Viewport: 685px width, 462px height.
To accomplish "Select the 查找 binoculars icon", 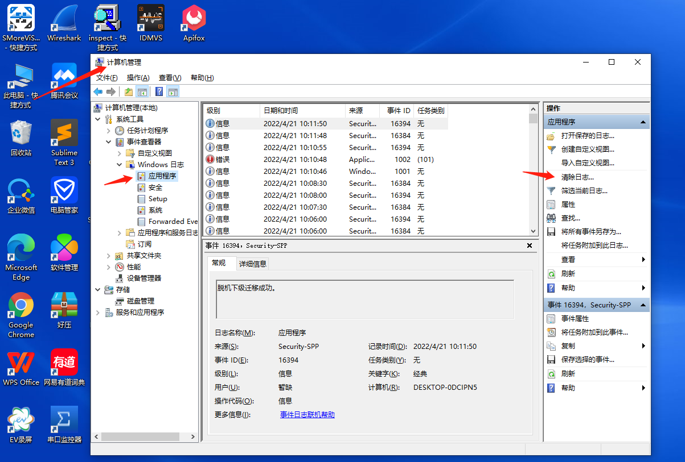I will coord(552,218).
